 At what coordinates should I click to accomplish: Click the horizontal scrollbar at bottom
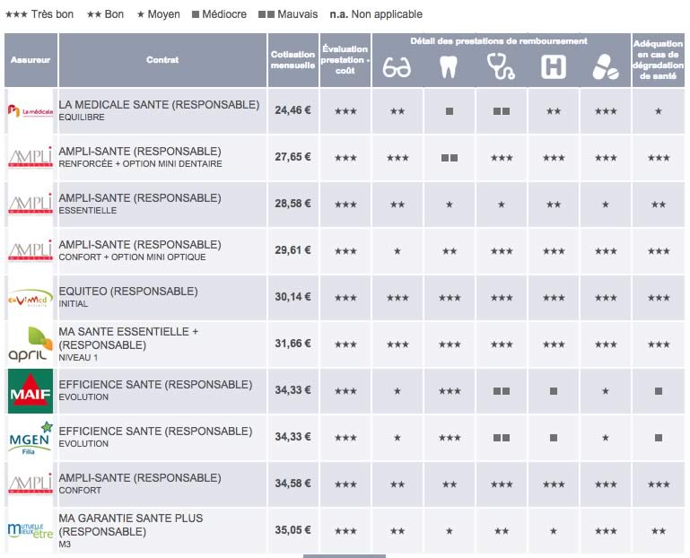coord(345,556)
